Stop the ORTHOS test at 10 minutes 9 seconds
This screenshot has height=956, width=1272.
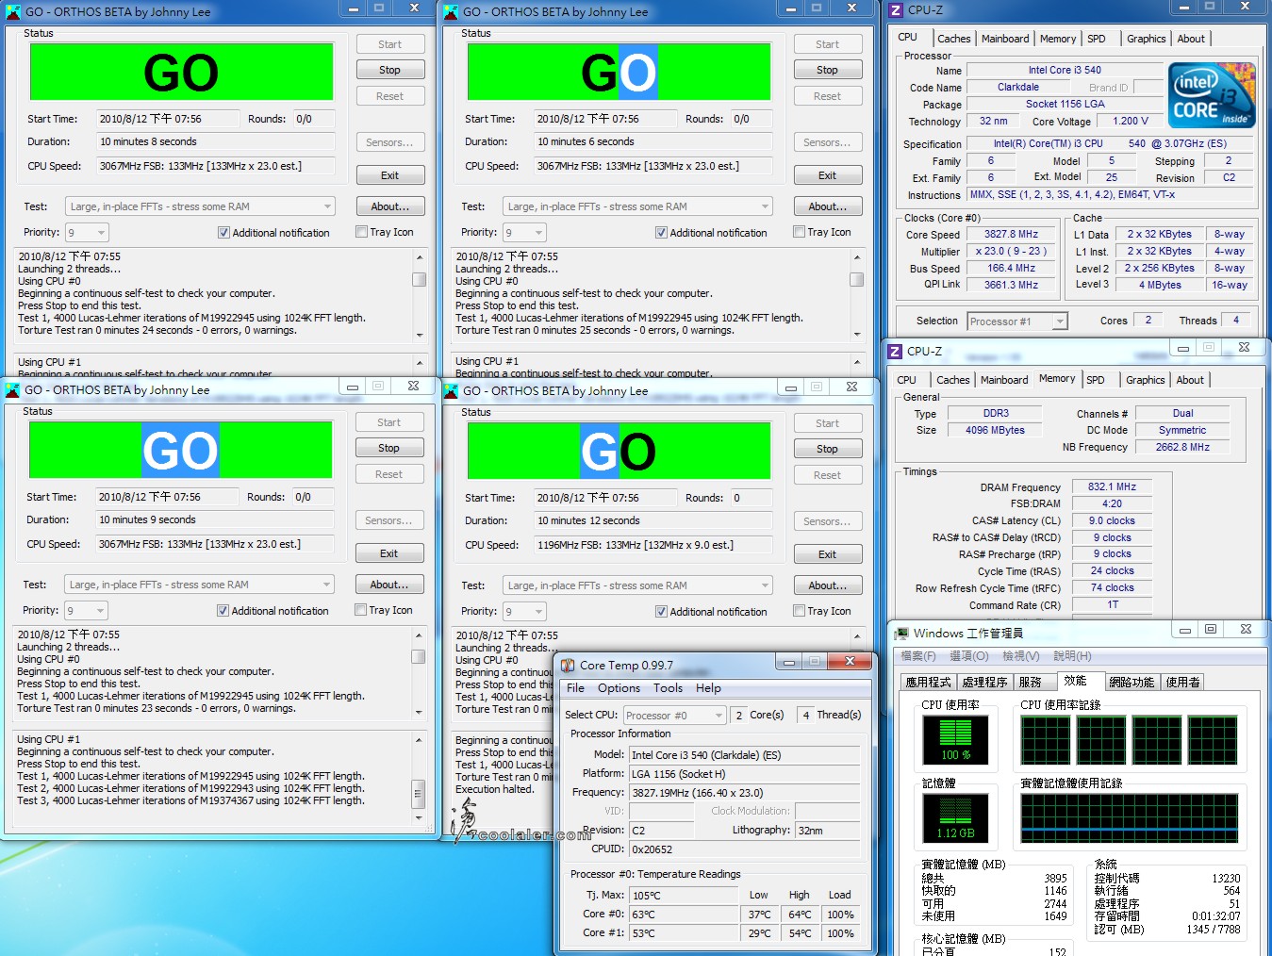388,448
